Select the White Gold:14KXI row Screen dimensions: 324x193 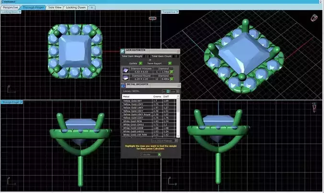click(x=149, y=131)
